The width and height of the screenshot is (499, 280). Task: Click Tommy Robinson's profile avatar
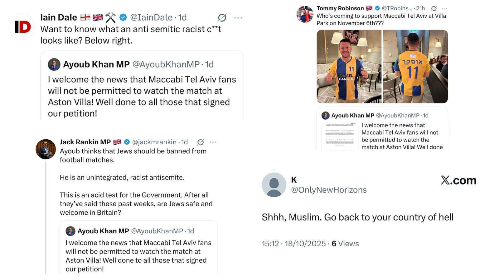(x=305, y=14)
